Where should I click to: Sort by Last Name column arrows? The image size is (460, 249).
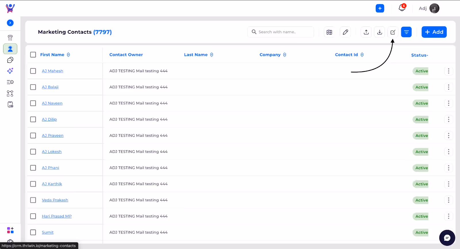pos(212,55)
